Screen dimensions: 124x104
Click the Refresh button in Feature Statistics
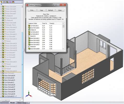click(50, 10)
